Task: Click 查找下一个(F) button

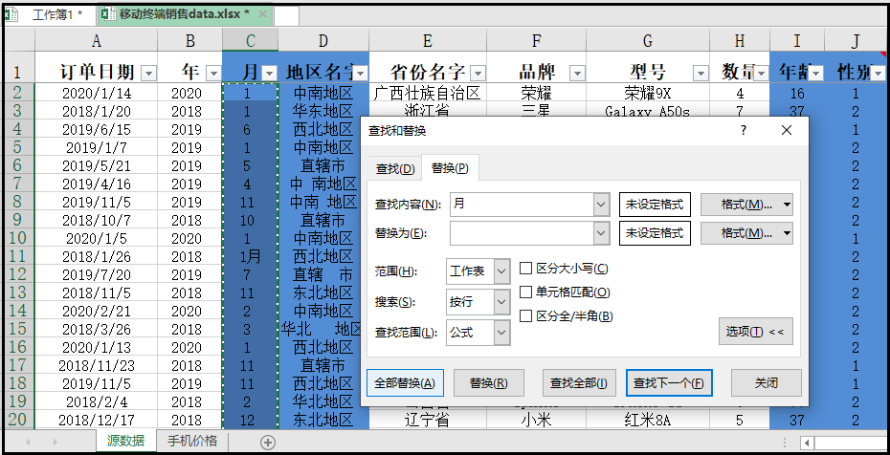Action: pos(669,383)
